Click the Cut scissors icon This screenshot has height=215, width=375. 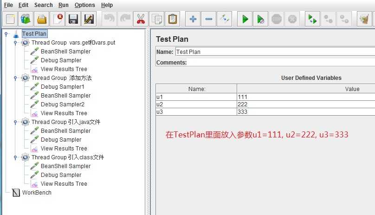[141, 19]
